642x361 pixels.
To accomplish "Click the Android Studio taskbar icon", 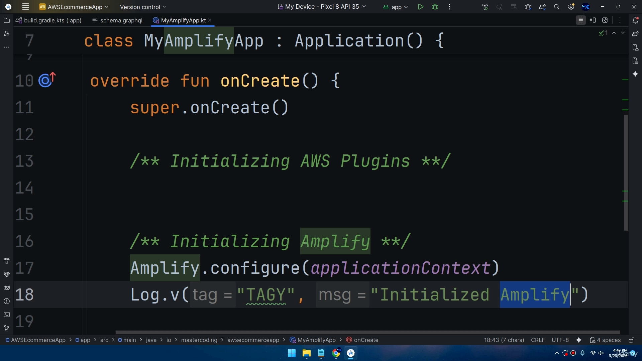I will click(x=351, y=353).
